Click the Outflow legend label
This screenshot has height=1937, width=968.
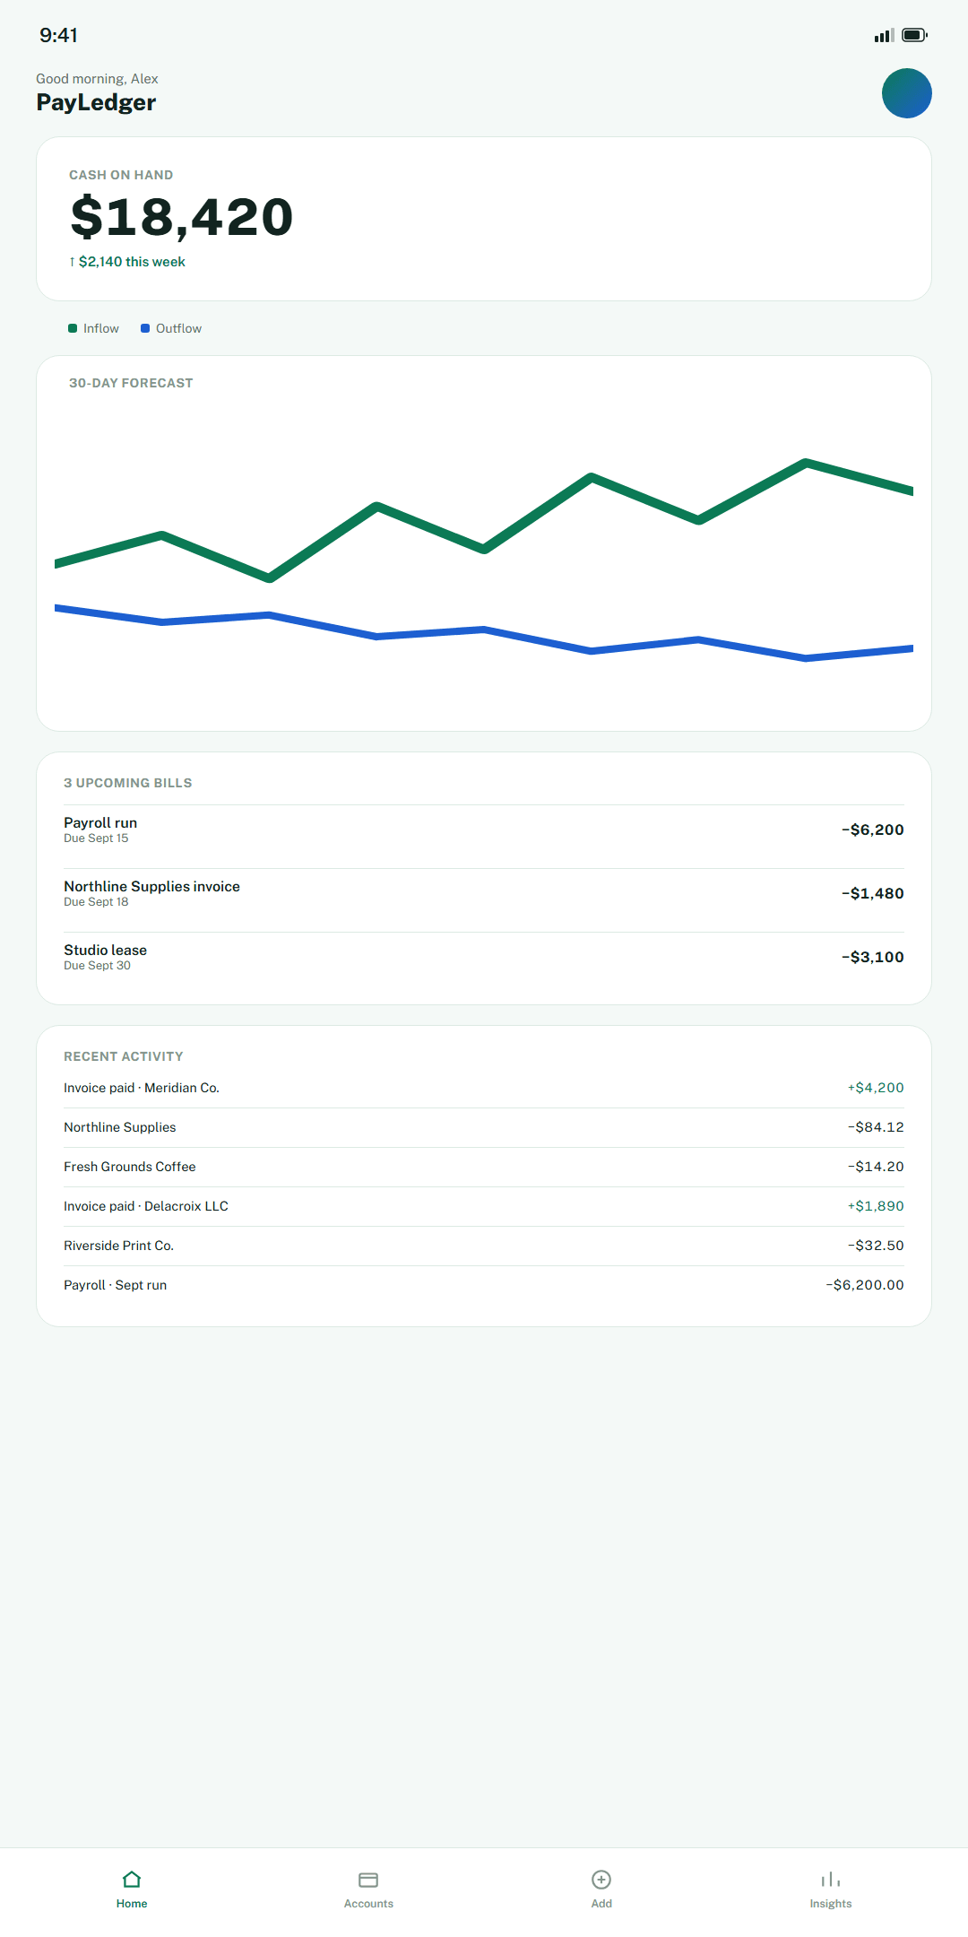(178, 328)
